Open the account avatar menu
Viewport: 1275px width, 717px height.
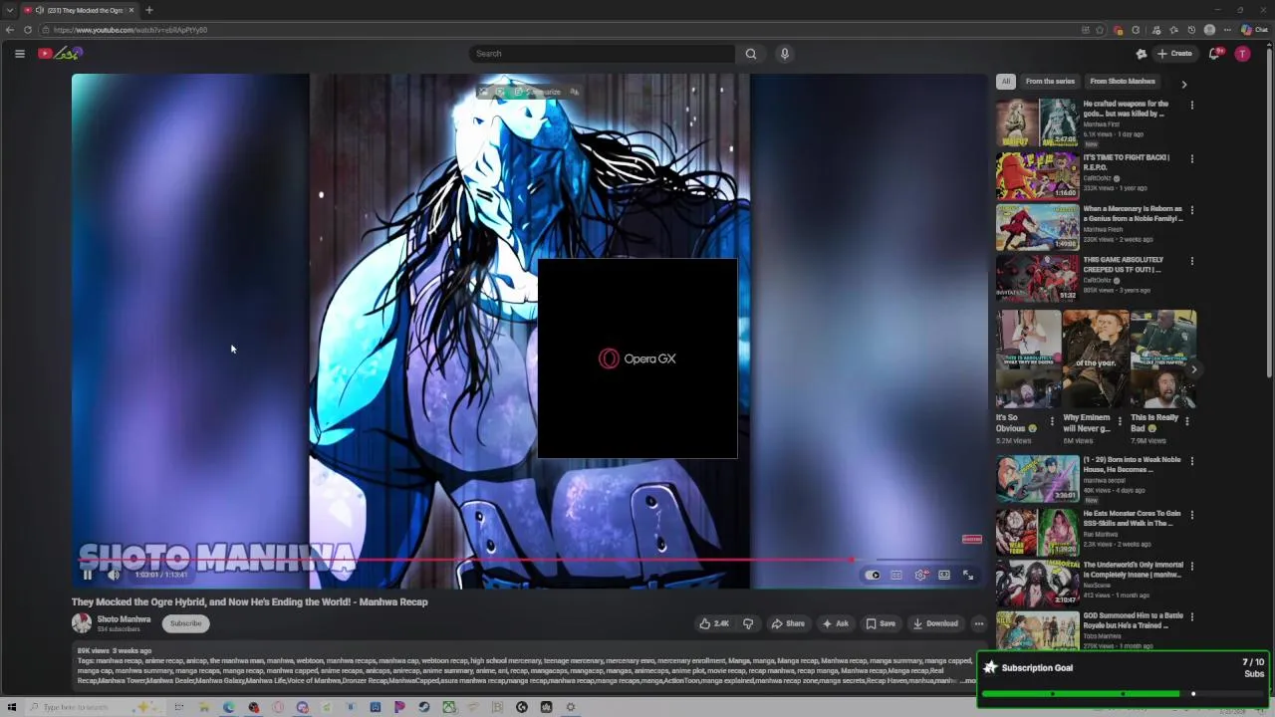click(1242, 54)
